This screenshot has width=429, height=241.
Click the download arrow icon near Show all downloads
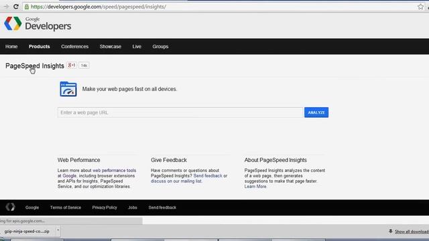click(x=390, y=231)
